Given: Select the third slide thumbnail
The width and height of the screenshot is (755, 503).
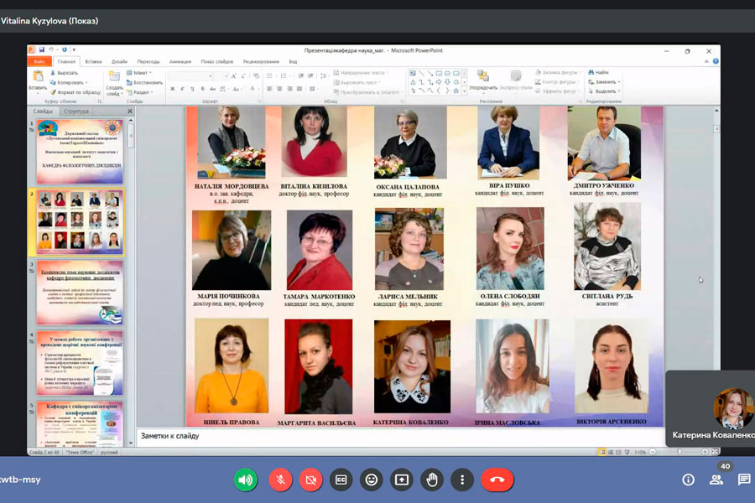Looking at the screenshot, I should click(79, 293).
